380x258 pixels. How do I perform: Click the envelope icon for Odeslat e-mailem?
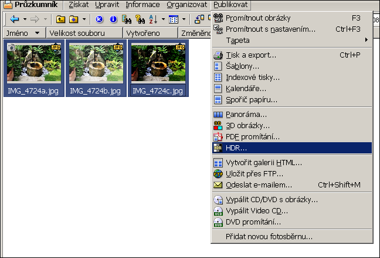(218, 185)
